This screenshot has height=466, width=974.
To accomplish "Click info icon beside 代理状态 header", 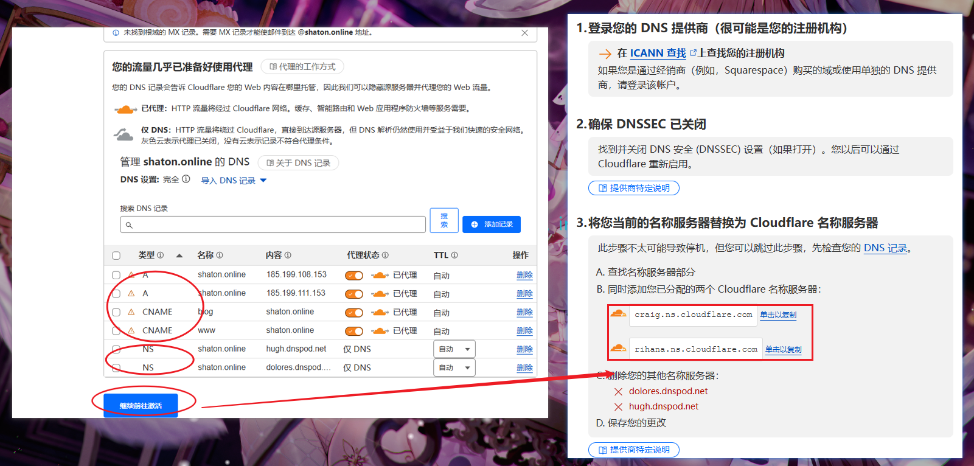I will [385, 256].
